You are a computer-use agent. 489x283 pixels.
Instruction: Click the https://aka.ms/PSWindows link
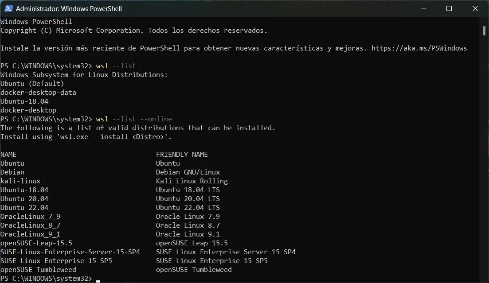pos(419,48)
